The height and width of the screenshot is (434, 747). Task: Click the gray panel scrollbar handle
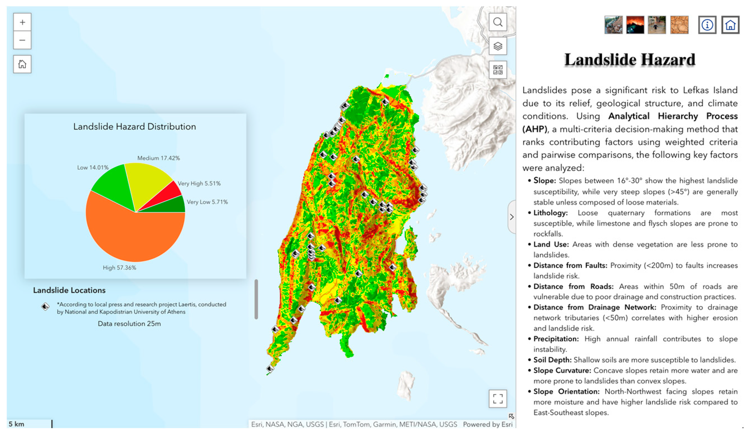click(x=256, y=299)
